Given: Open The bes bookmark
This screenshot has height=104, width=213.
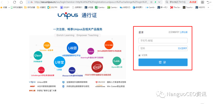Looking at the screenshot, I should 175,7.
